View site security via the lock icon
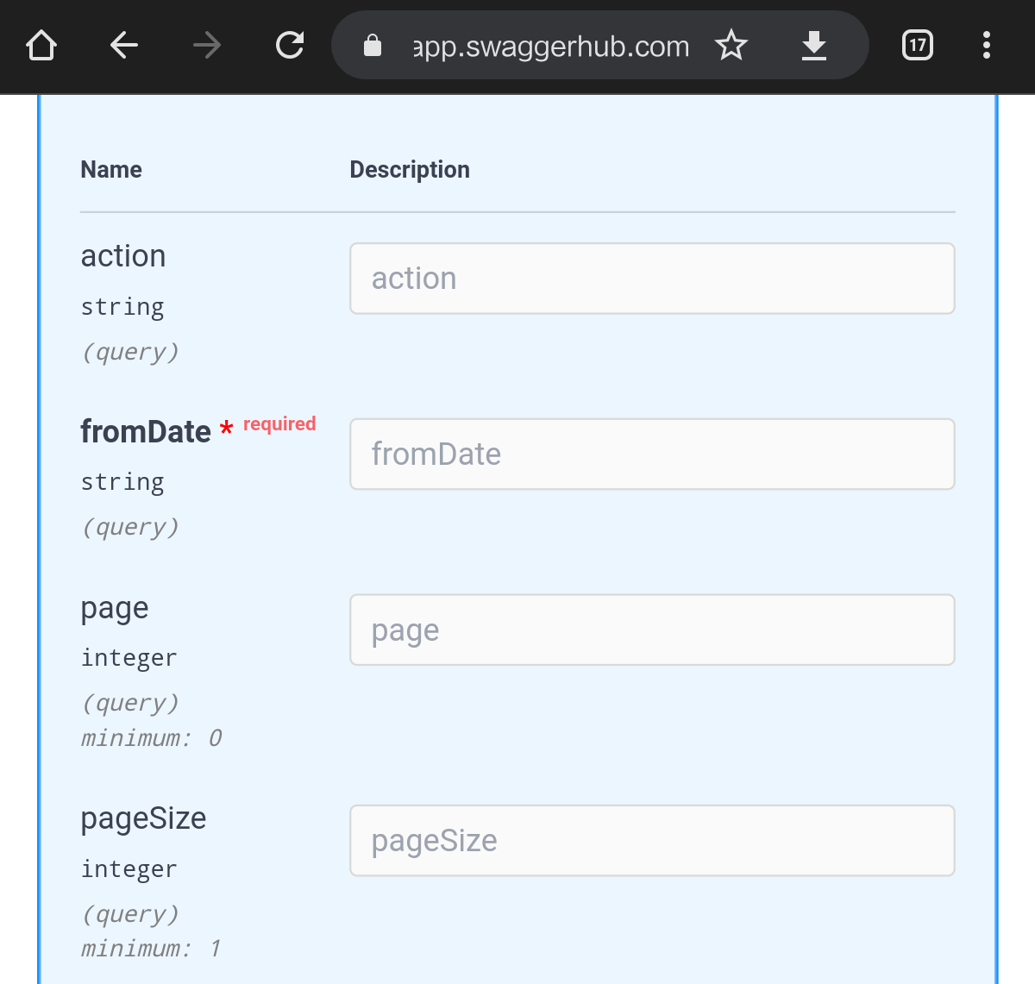This screenshot has height=984, width=1035. [373, 45]
